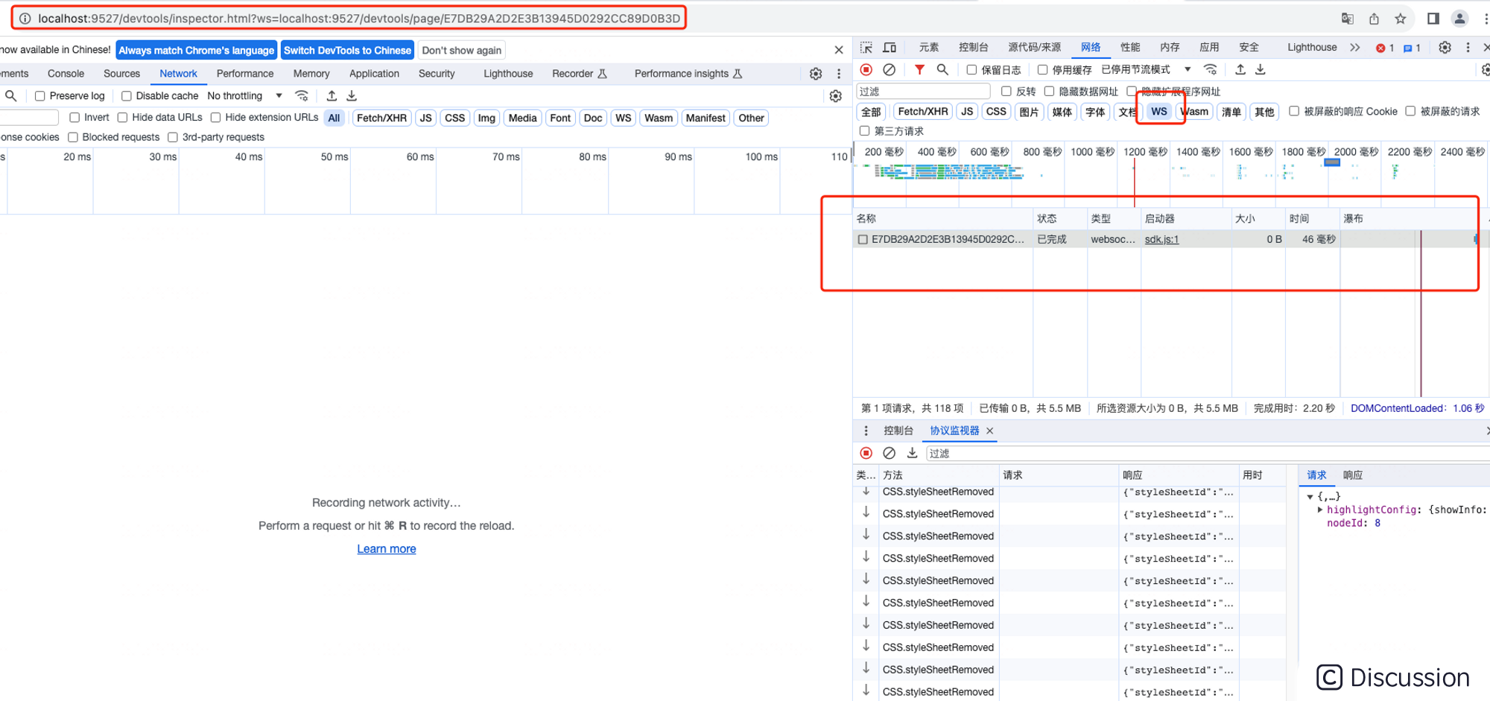Open network search in Chinese DevTools toolbar

click(x=942, y=69)
